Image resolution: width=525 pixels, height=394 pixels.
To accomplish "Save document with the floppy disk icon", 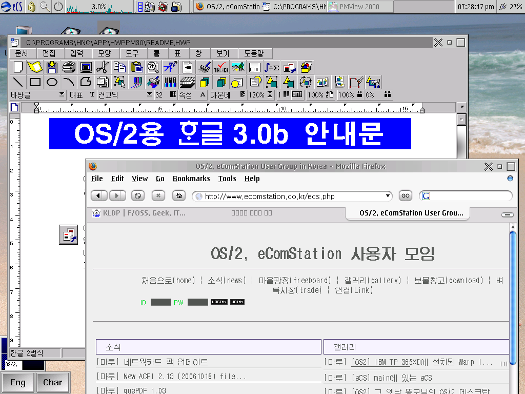I will tap(52, 67).
